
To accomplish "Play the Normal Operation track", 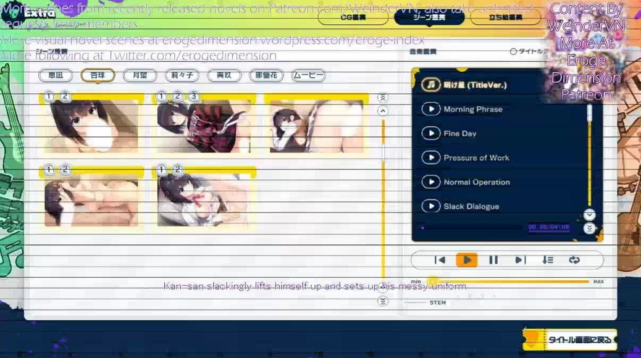I will coord(431,182).
